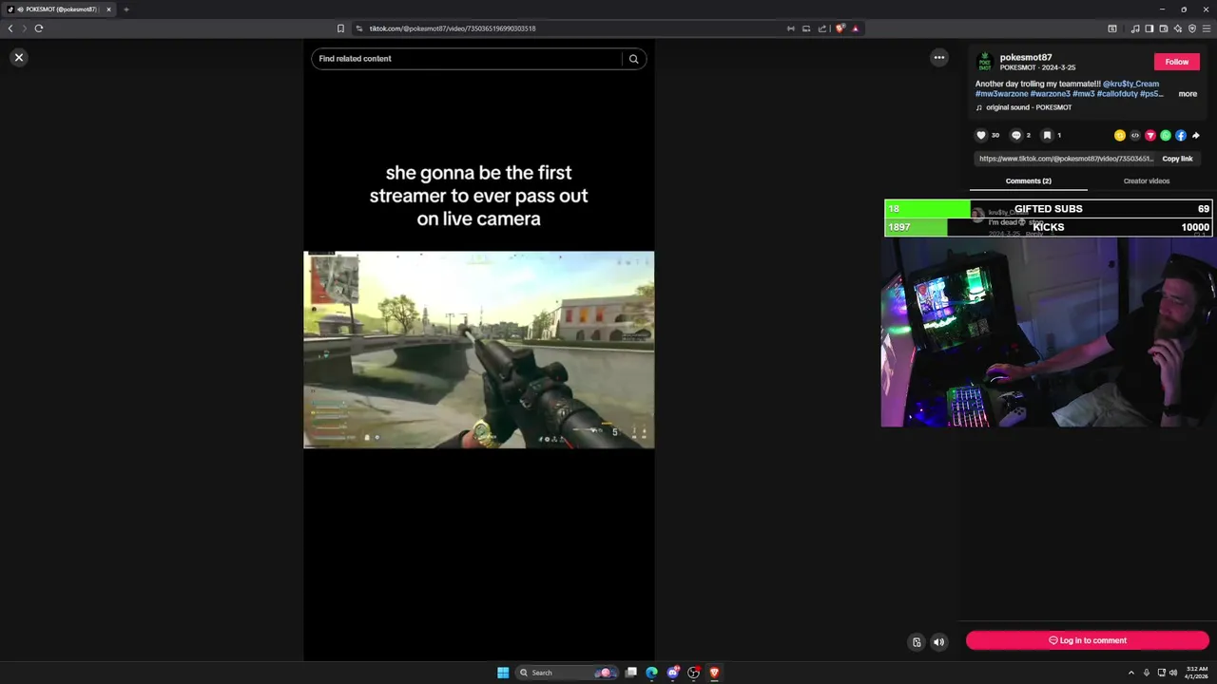The height and width of the screenshot is (684, 1217).
Task: Open Microsoft Edge from taskbar
Action: click(x=651, y=673)
